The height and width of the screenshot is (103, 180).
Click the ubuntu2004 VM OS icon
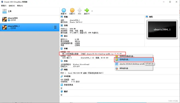(x=4, y=19)
